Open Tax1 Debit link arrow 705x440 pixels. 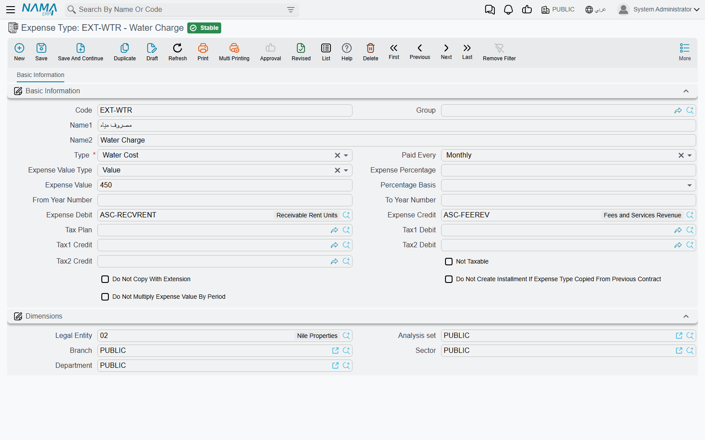[x=678, y=230]
